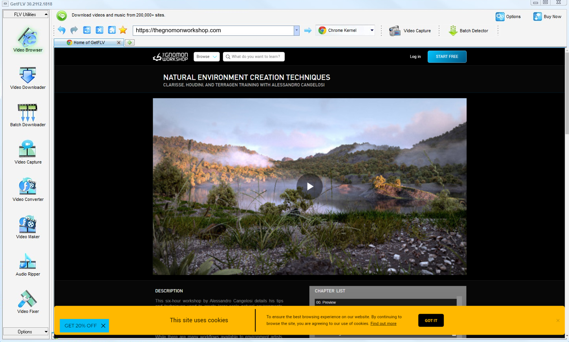This screenshot has width=569, height=342.
Task: Open Video Capture in the sidebar
Action: pos(28,152)
